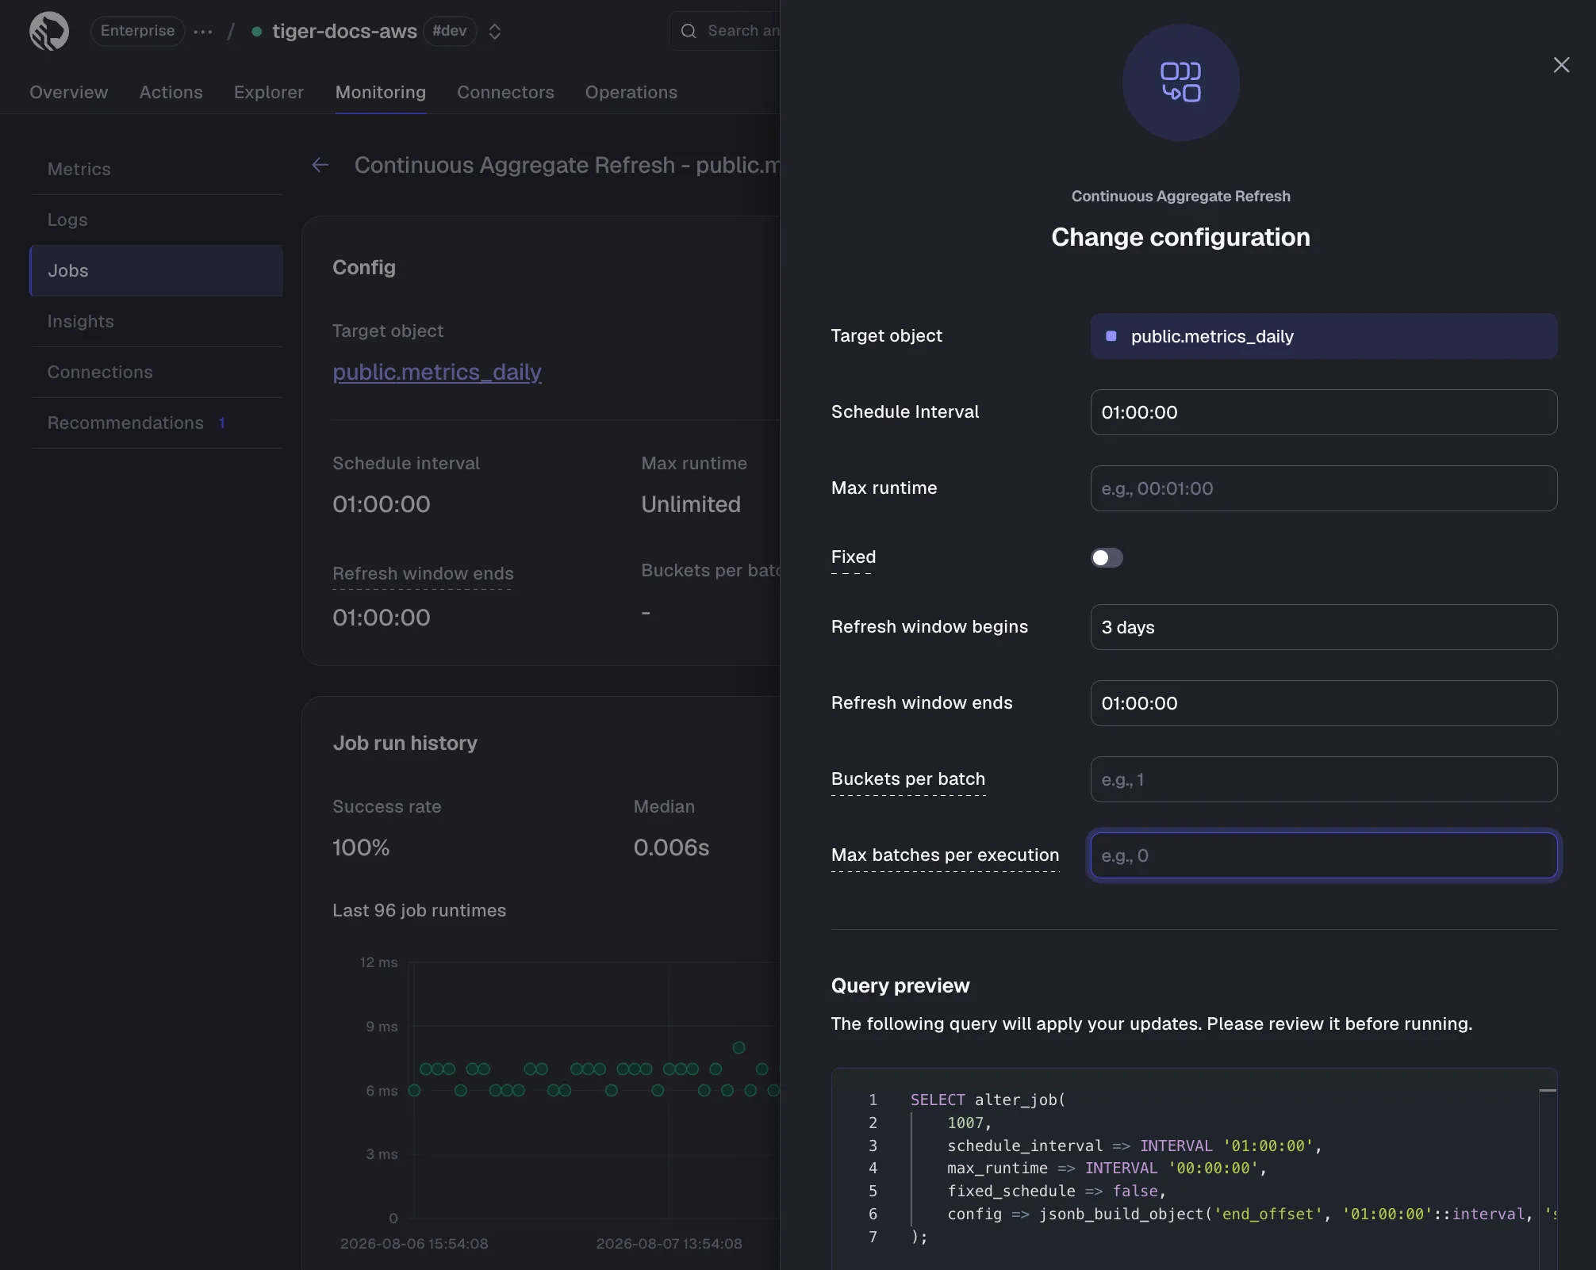This screenshot has width=1596, height=1270.
Task: Open the breadcrumb ellipsis menu
Action: point(203,32)
